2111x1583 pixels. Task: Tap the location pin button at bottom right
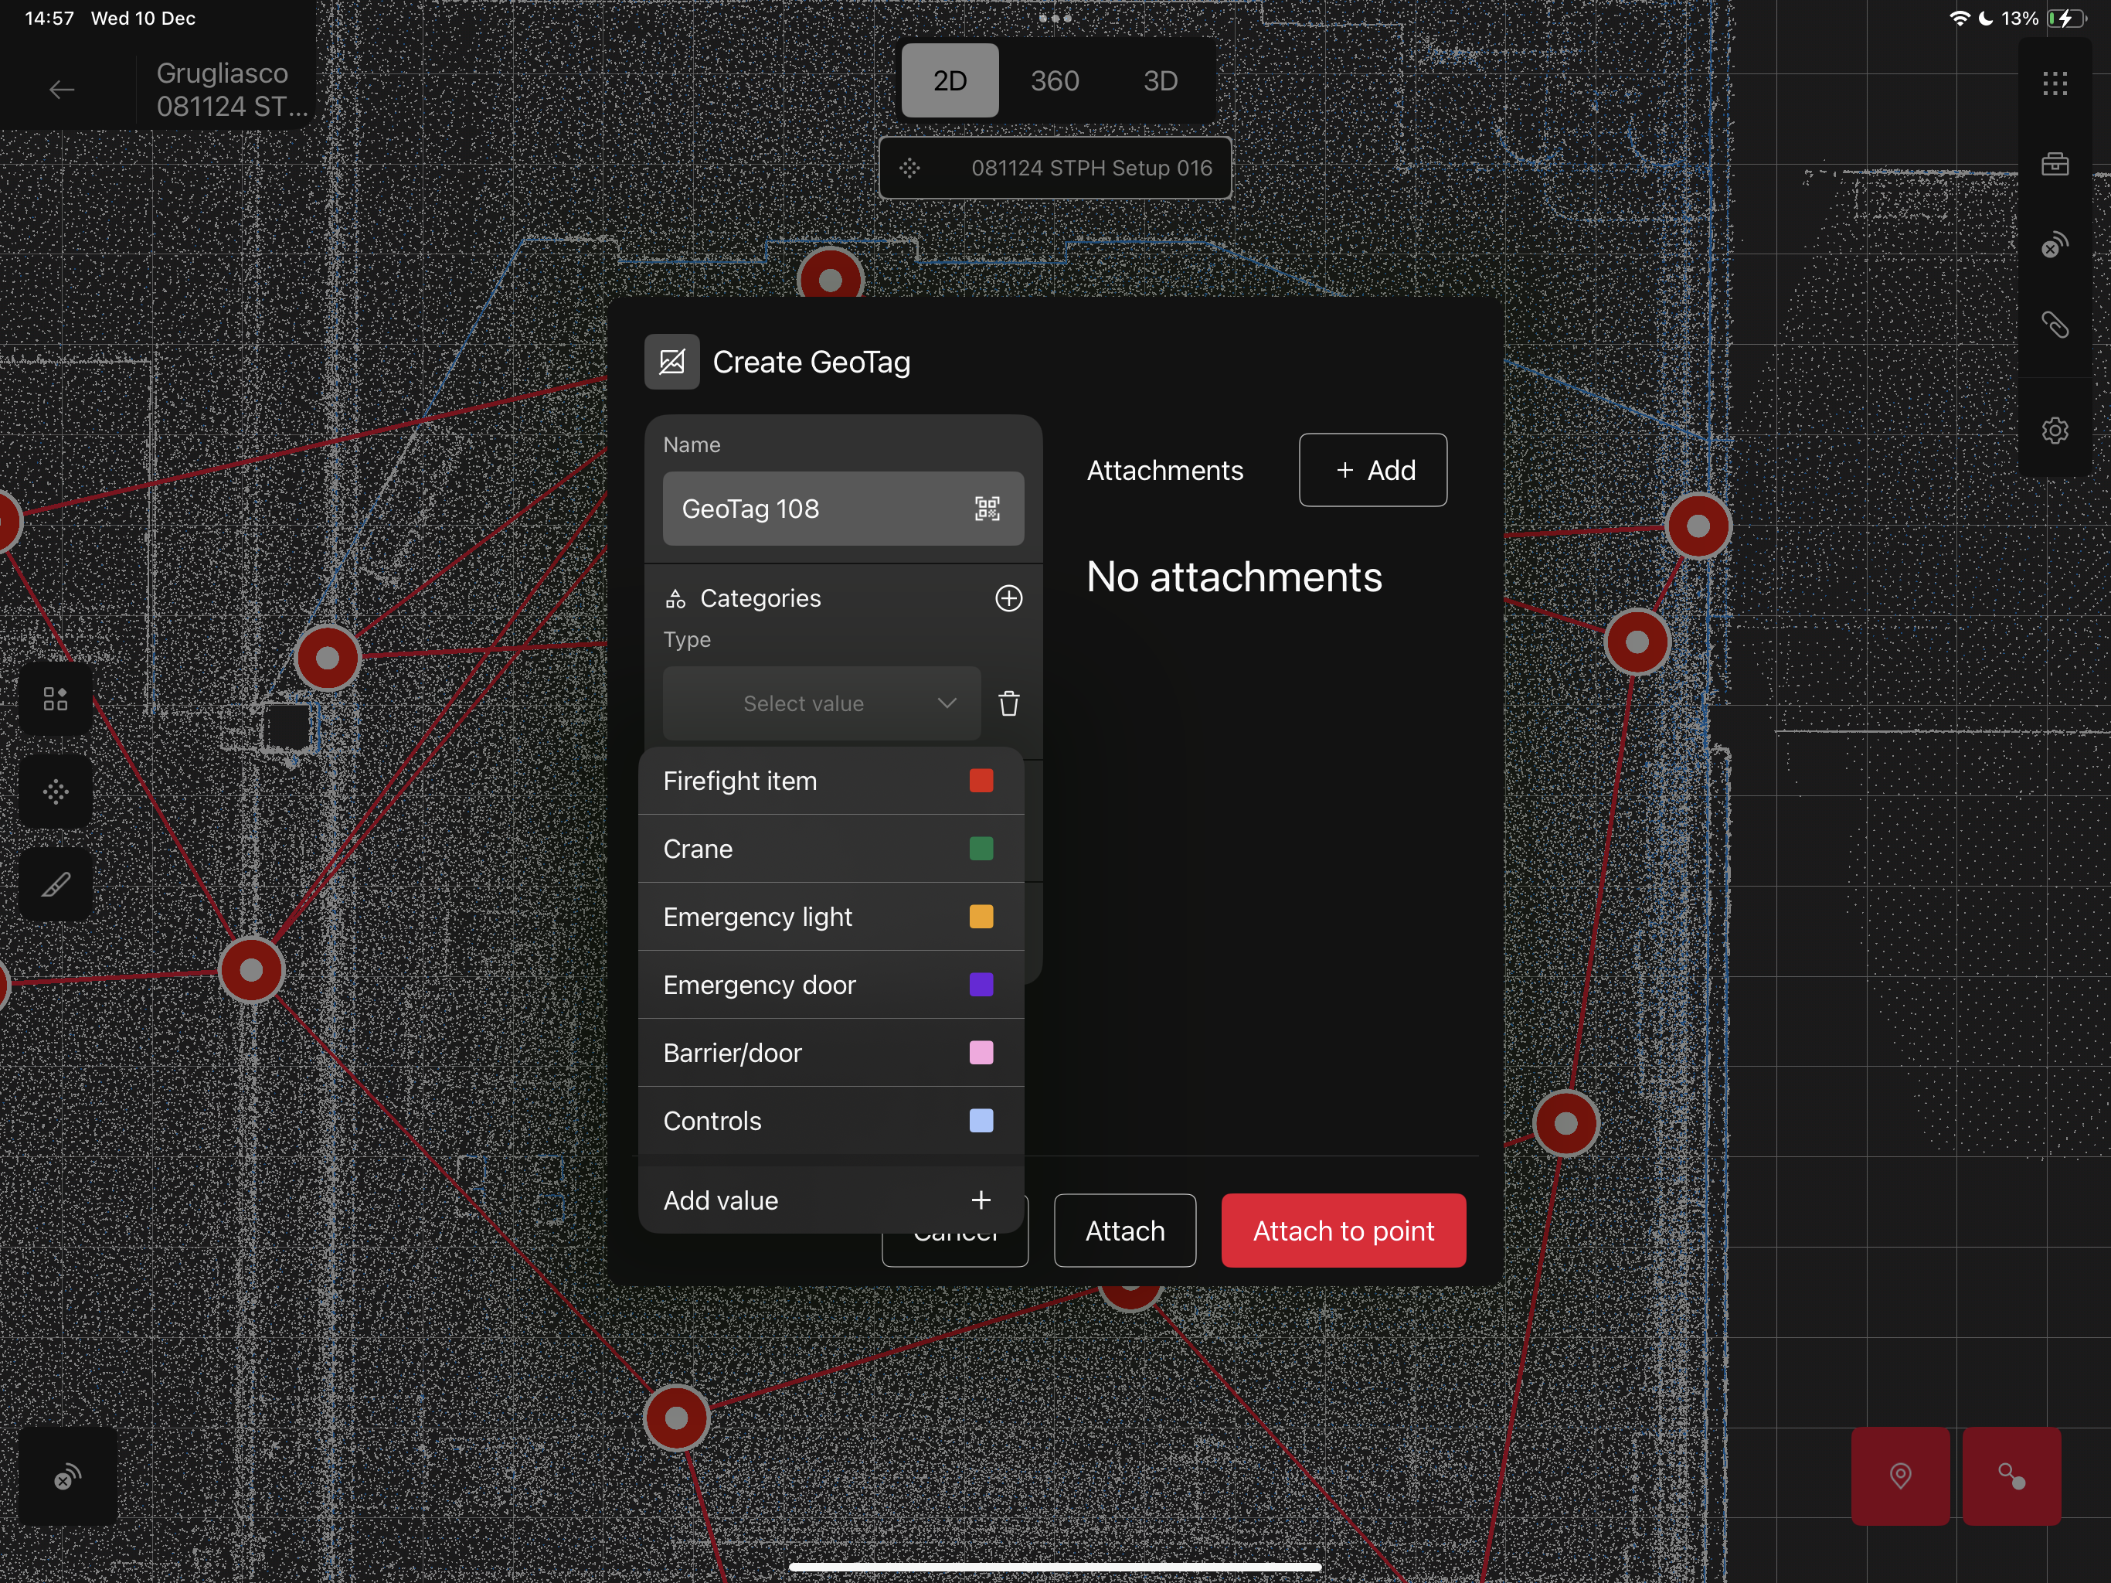1900,1476
